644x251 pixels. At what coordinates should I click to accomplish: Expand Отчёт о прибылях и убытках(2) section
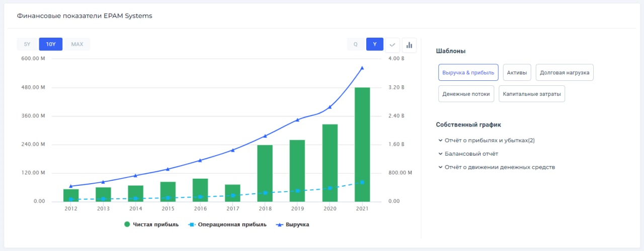click(x=487, y=141)
